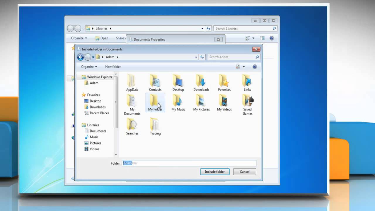
Task: Click the Include folder button
Action: pos(215,172)
